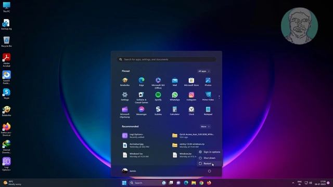Open File Explorer from taskbar

coord(194,183)
